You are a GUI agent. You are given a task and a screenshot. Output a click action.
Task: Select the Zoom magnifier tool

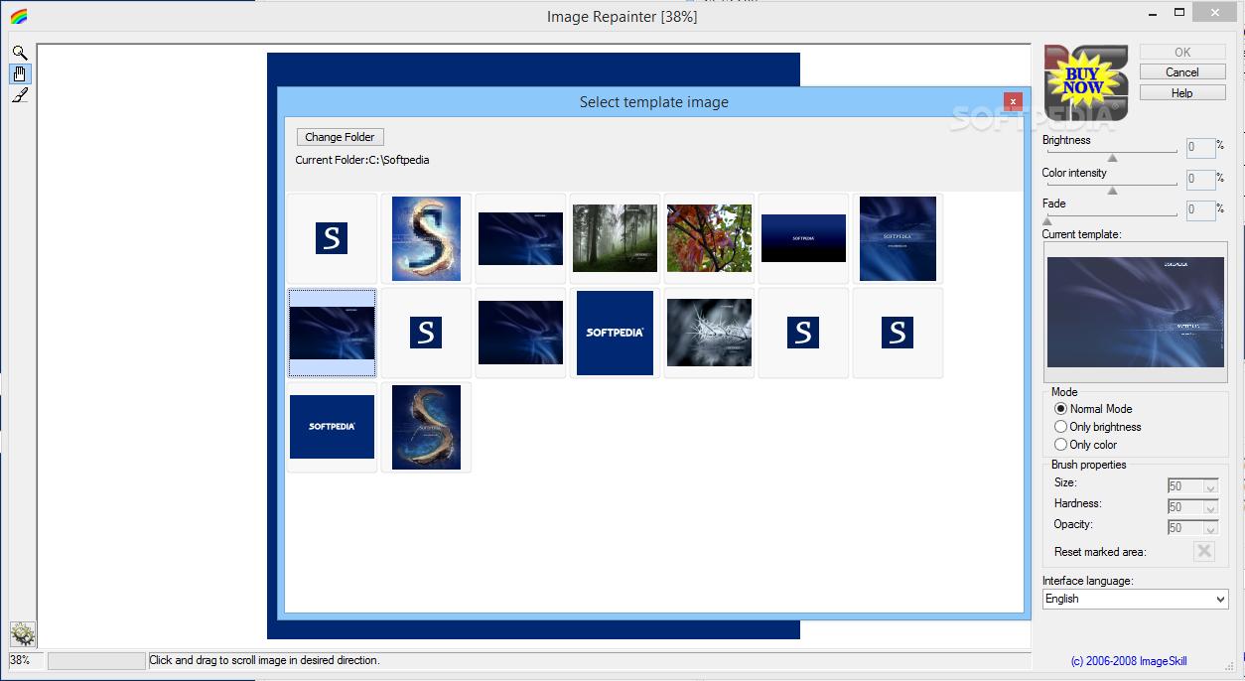[x=20, y=53]
